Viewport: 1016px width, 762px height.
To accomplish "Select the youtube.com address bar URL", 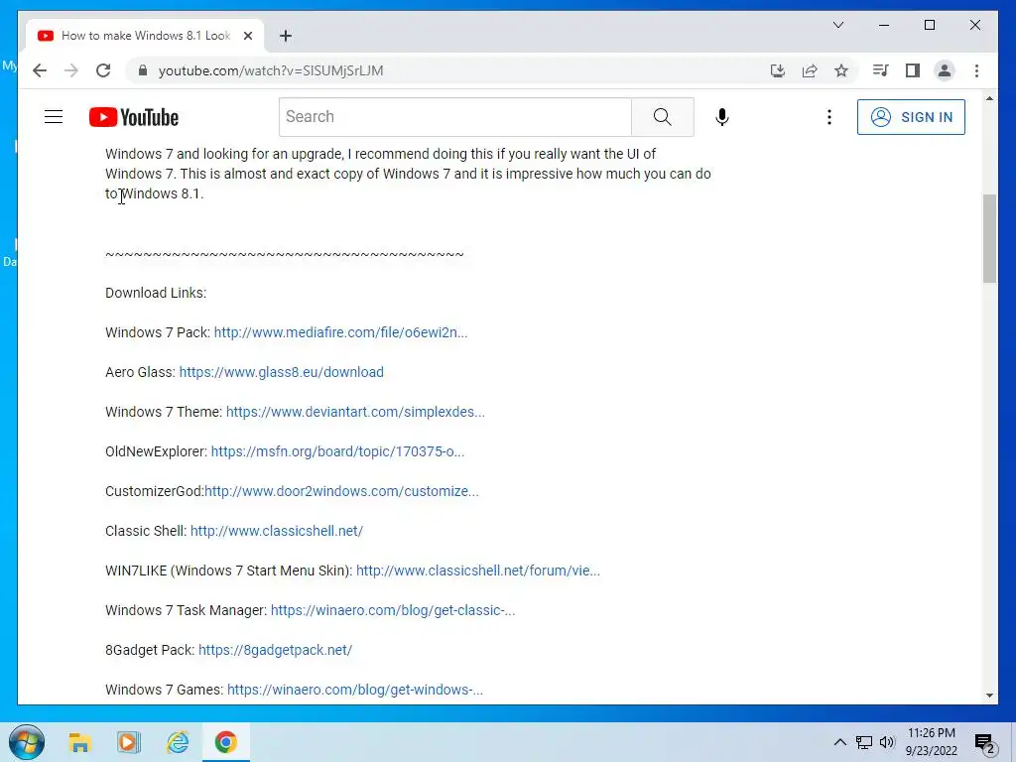I will pyautogui.click(x=271, y=70).
